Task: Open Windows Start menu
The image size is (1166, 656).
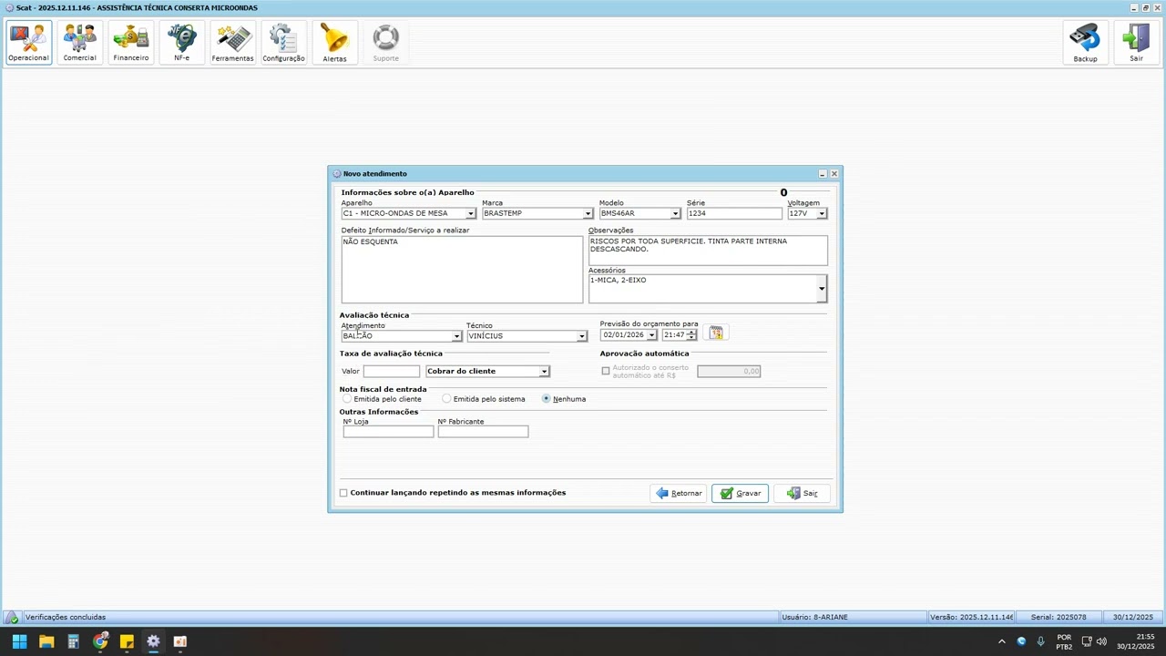Action: coord(19,641)
